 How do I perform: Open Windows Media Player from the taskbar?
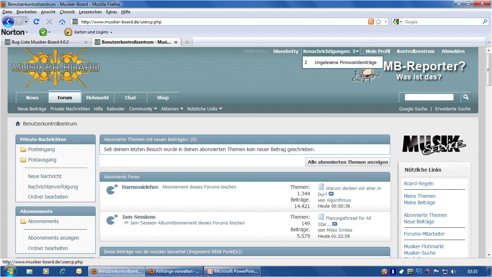tap(46, 271)
